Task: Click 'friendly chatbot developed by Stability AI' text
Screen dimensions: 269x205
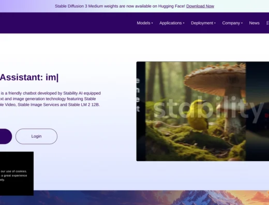Action: (x=46, y=93)
